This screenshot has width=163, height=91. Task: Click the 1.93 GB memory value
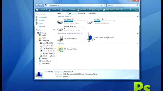(66, 77)
